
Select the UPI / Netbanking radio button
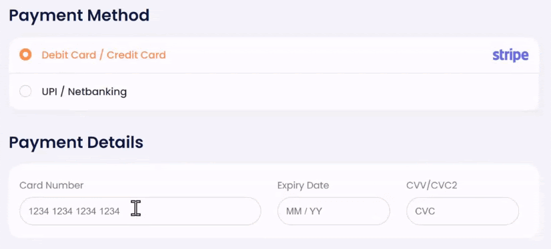click(x=25, y=91)
